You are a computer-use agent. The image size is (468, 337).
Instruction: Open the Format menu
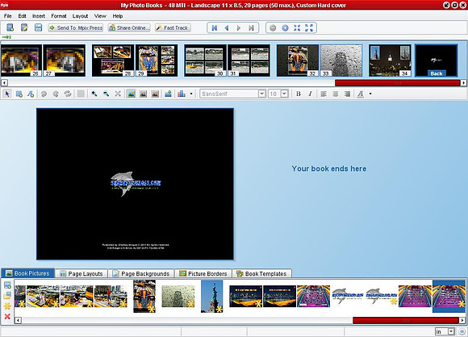click(x=58, y=16)
